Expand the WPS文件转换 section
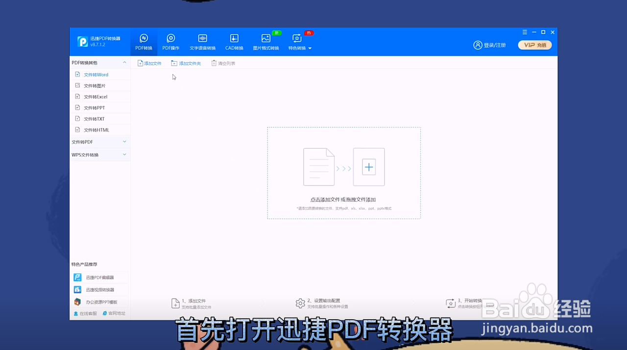 100,155
